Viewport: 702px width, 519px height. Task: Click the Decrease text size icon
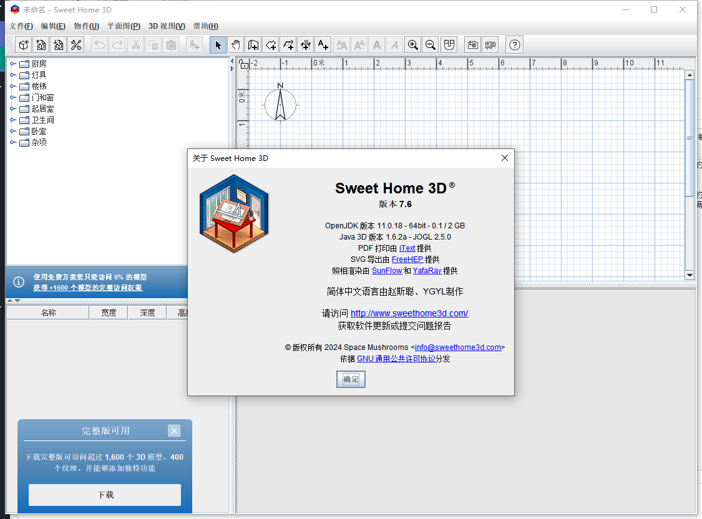point(359,45)
